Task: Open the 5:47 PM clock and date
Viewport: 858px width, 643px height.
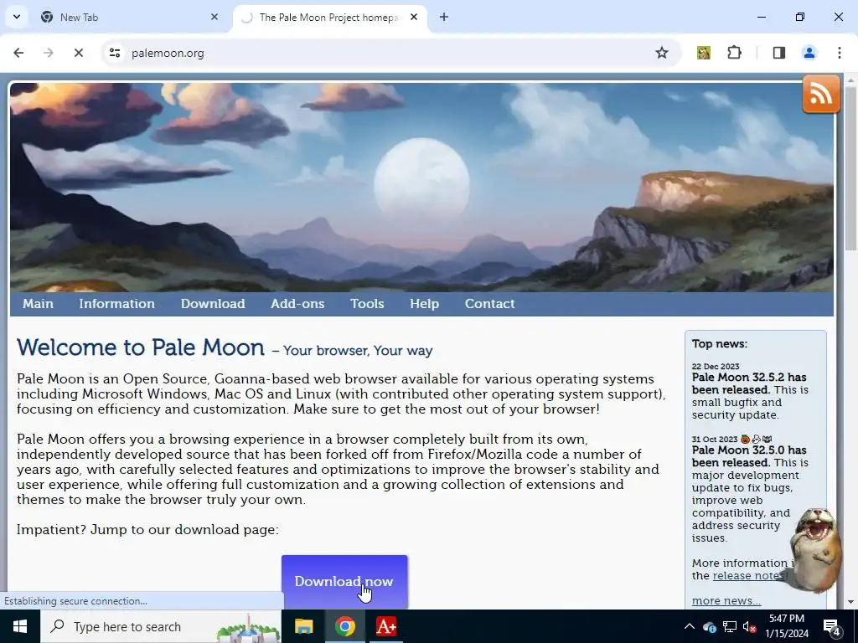Action: click(x=787, y=626)
